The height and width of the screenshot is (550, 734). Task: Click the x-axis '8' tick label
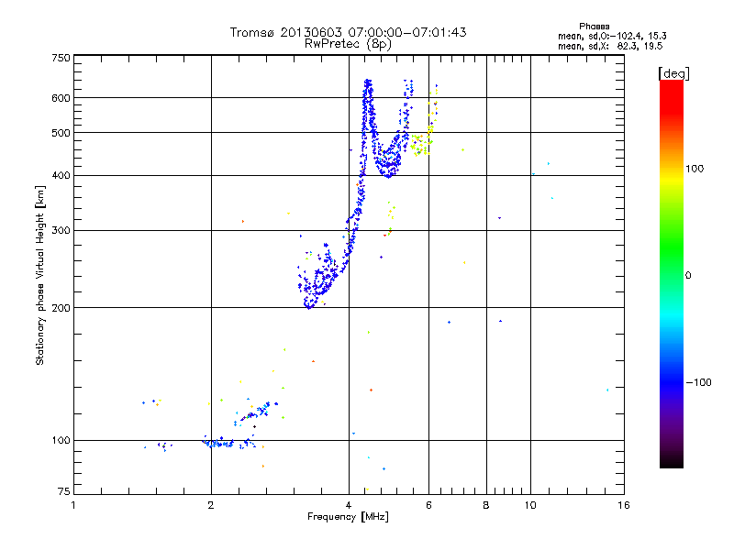(486, 505)
